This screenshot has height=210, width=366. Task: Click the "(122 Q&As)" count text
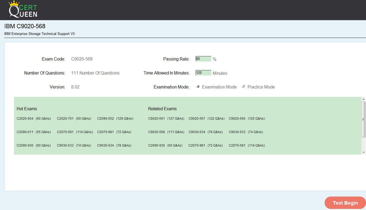(x=216, y=119)
